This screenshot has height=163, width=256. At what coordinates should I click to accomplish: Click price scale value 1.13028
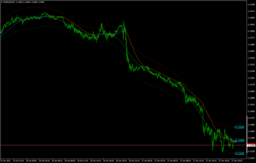coord(251,18)
